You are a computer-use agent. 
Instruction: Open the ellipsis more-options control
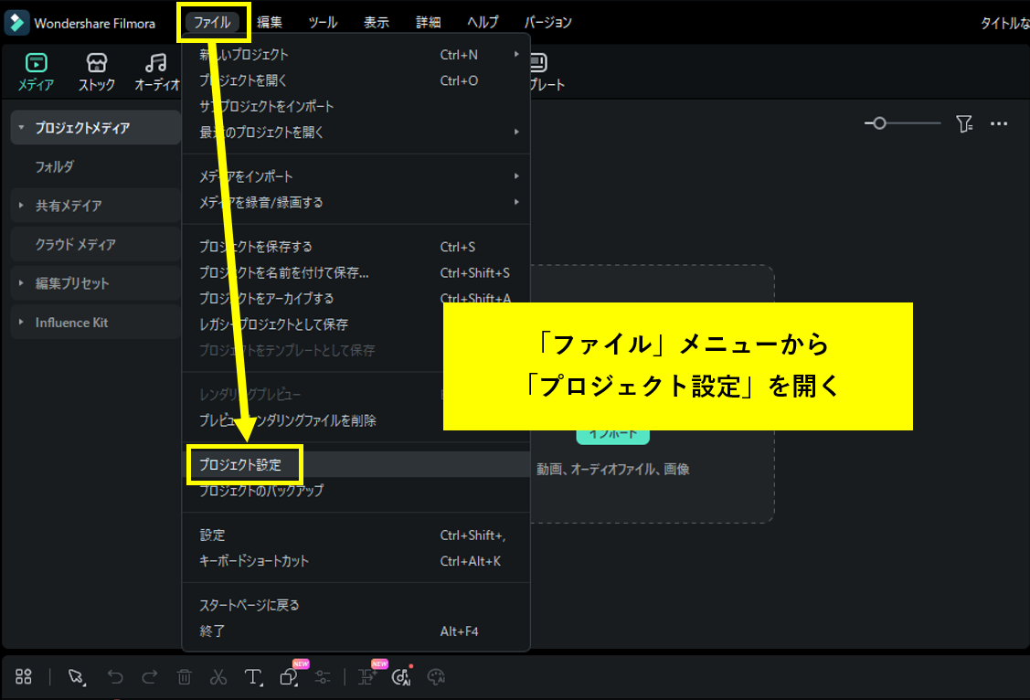999,123
